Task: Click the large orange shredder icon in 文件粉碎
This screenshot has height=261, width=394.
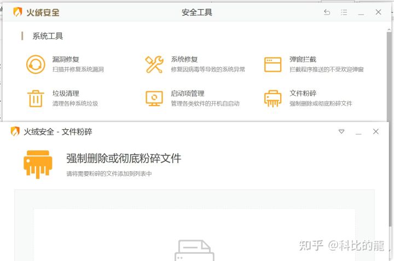Action: (x=38, y=164)
